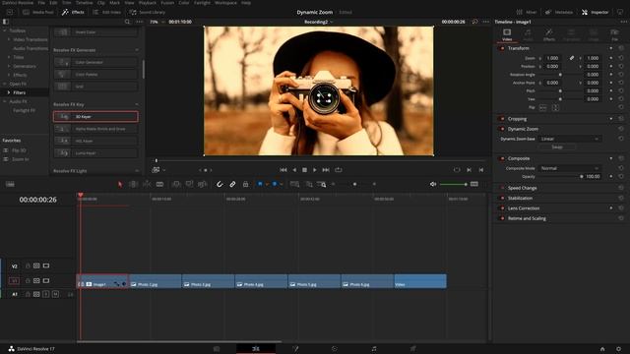This screenshot has width=630, height=354.
Task: Disable the Transform section red toggle
Action: pos(502,48)
